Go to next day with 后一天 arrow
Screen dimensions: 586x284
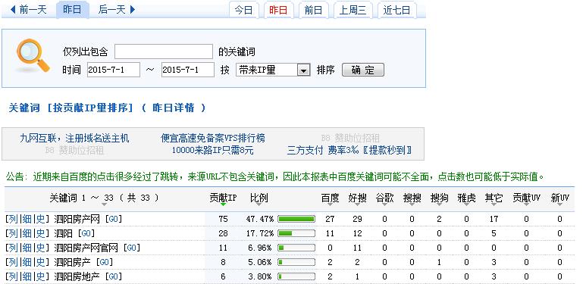(117, 10)
